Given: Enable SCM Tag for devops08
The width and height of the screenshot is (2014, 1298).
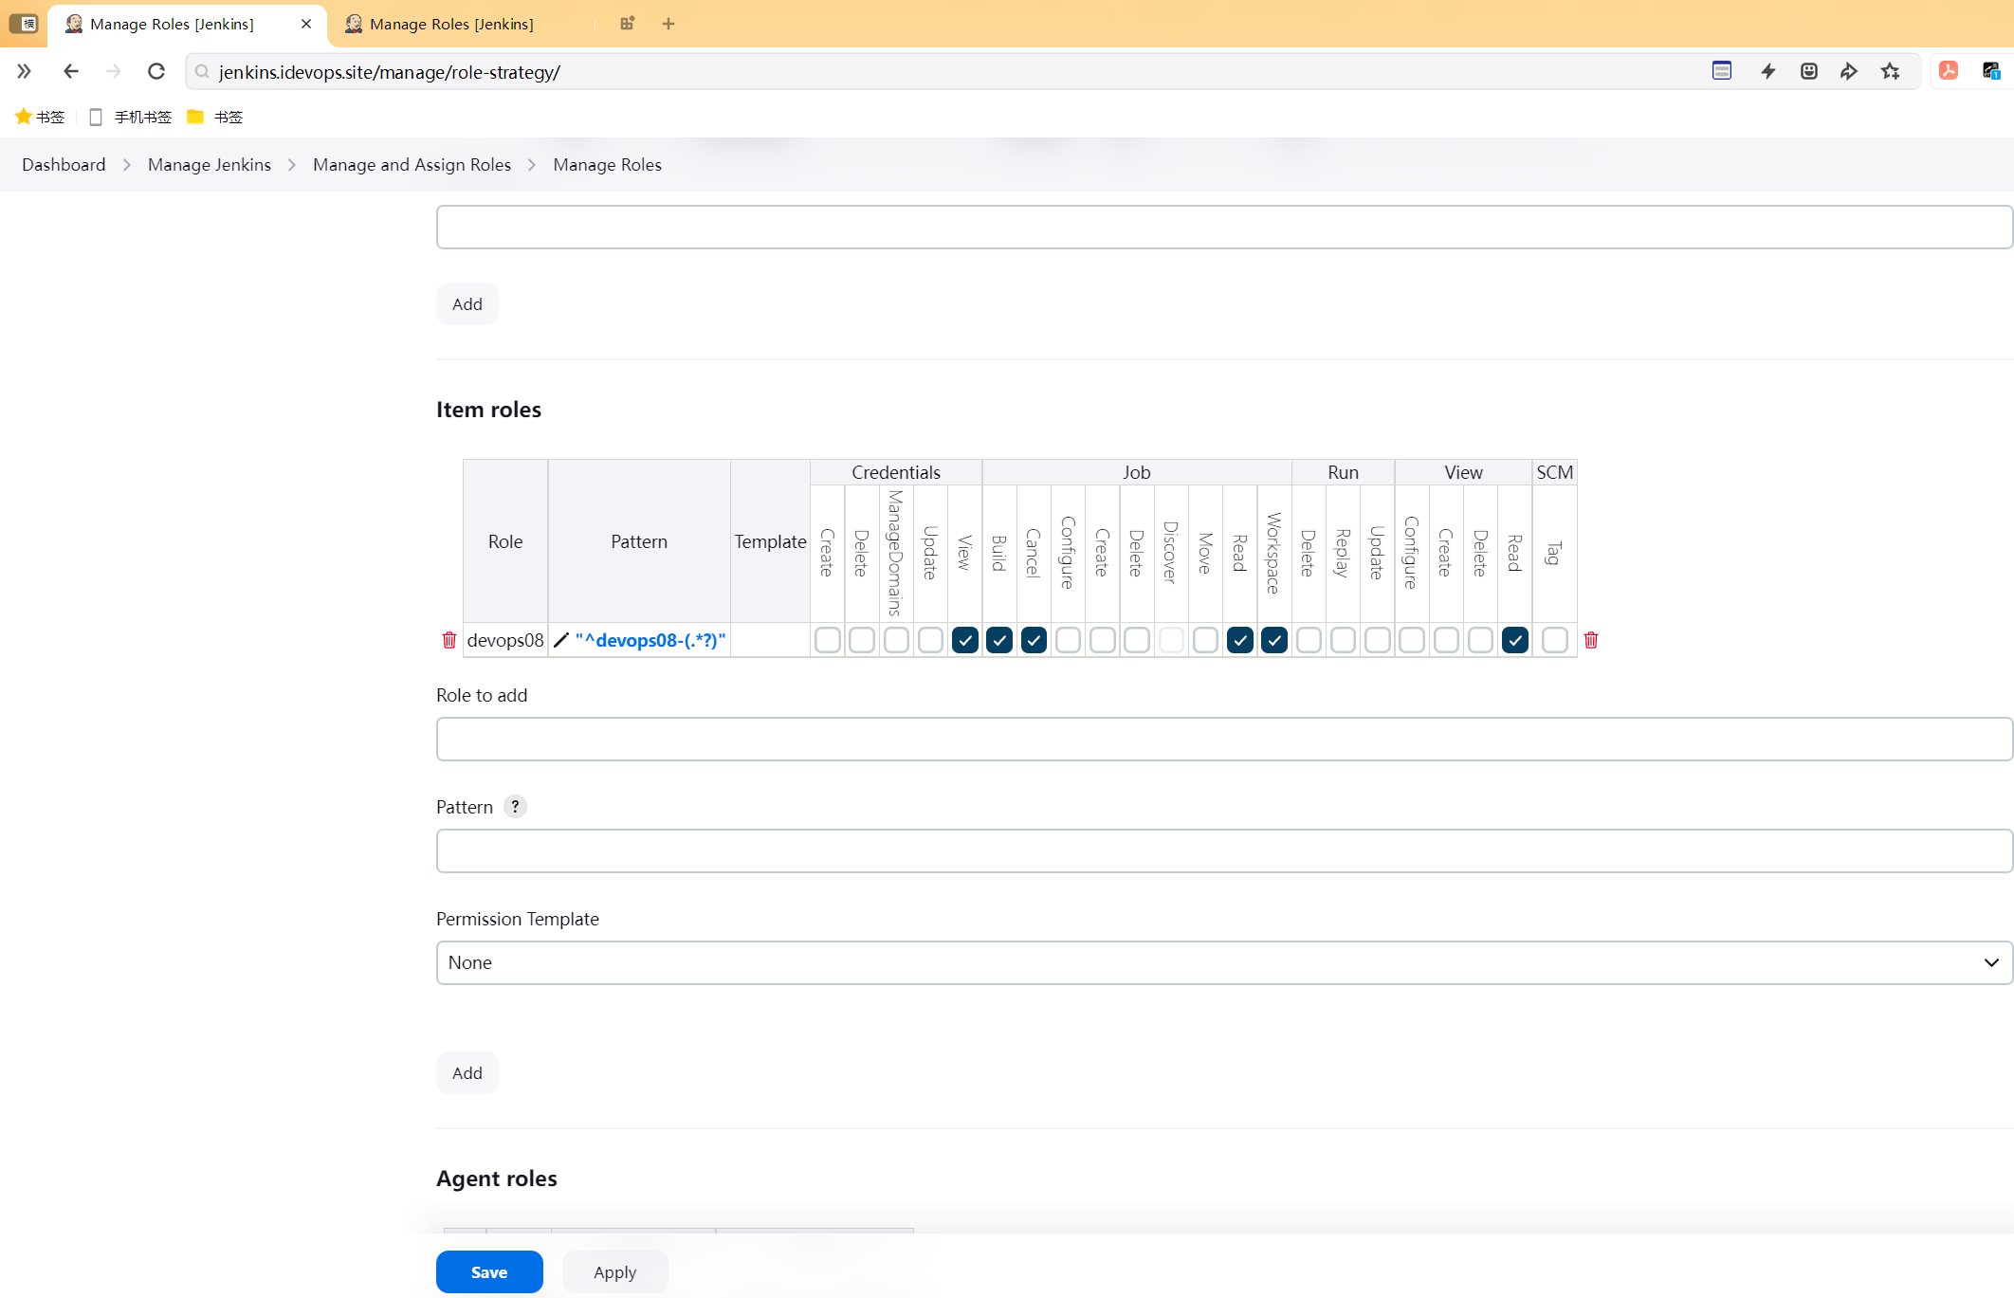Looking at the screenshot, I should (1555, 640).
